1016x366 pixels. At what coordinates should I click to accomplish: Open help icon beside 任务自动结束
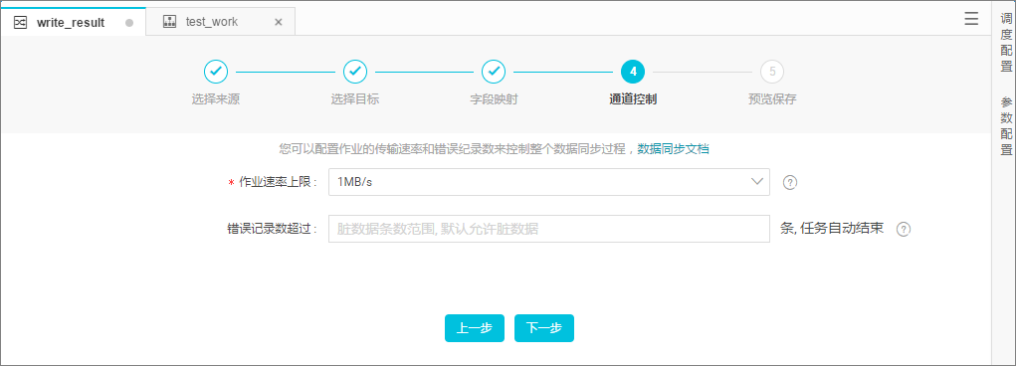coord(904,230)
